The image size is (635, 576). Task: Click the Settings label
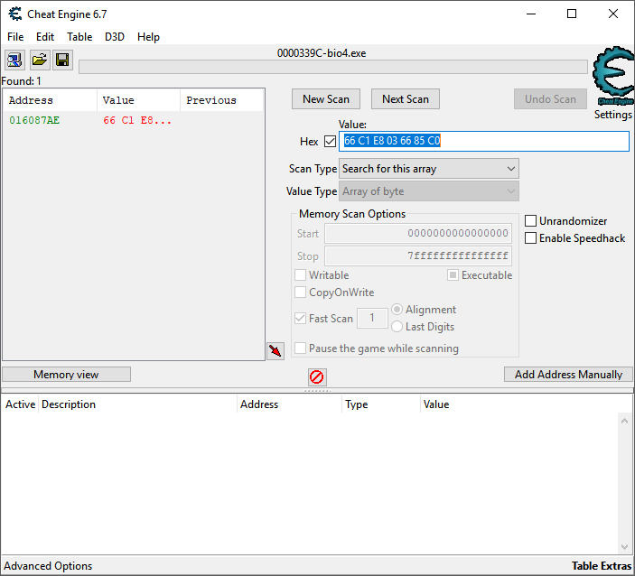(612, 115)
